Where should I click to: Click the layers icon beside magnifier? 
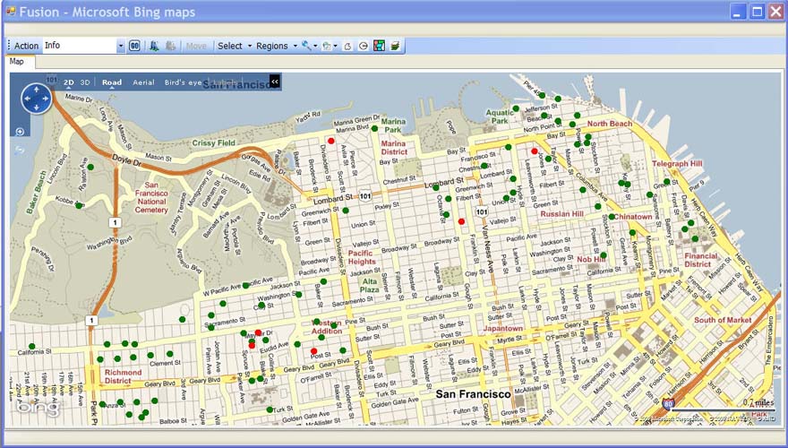(327, 47)
